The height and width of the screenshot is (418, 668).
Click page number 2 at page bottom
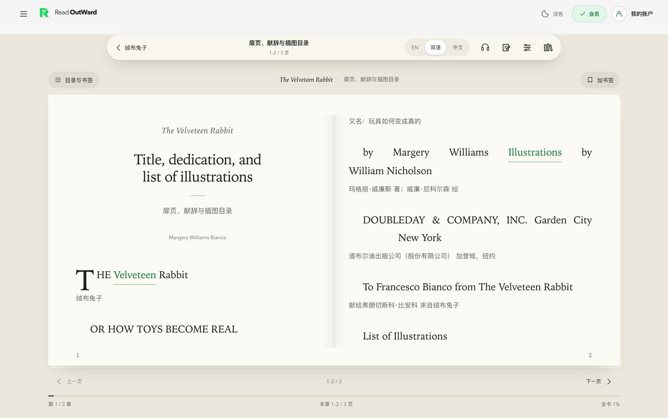point(590,355)
